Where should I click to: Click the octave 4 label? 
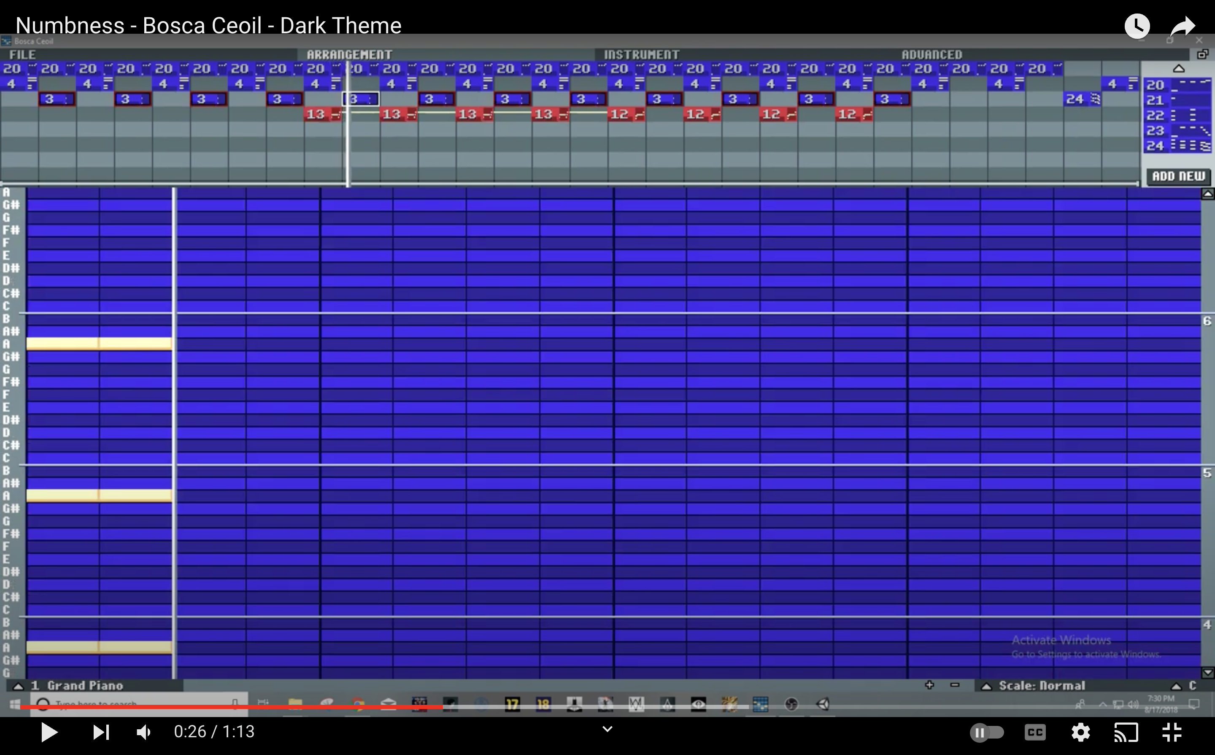coord(1207,624)
